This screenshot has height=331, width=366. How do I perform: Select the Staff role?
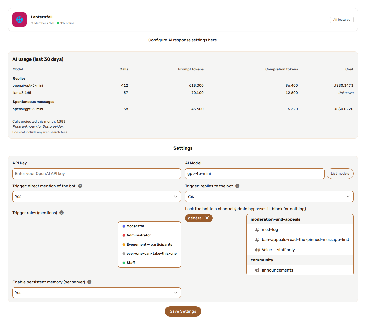(149, 263)
